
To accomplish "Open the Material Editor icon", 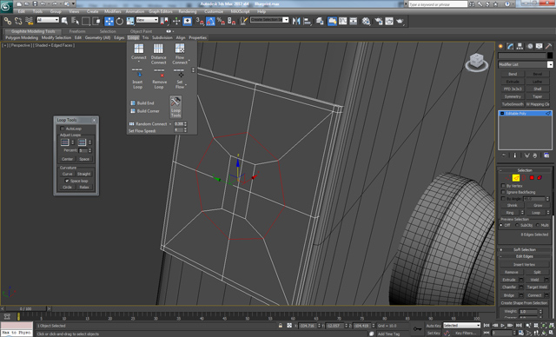I will point(366,21).
